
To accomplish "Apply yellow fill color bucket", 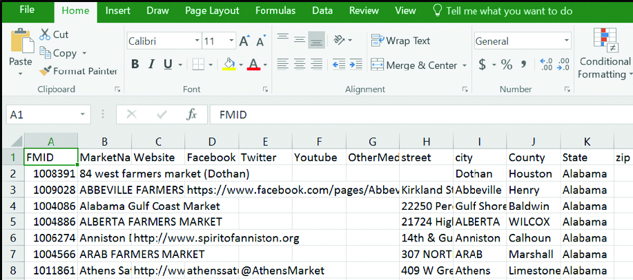I will tap(229, 65).
